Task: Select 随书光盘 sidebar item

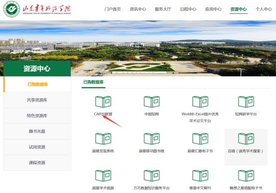Action: 37,131
